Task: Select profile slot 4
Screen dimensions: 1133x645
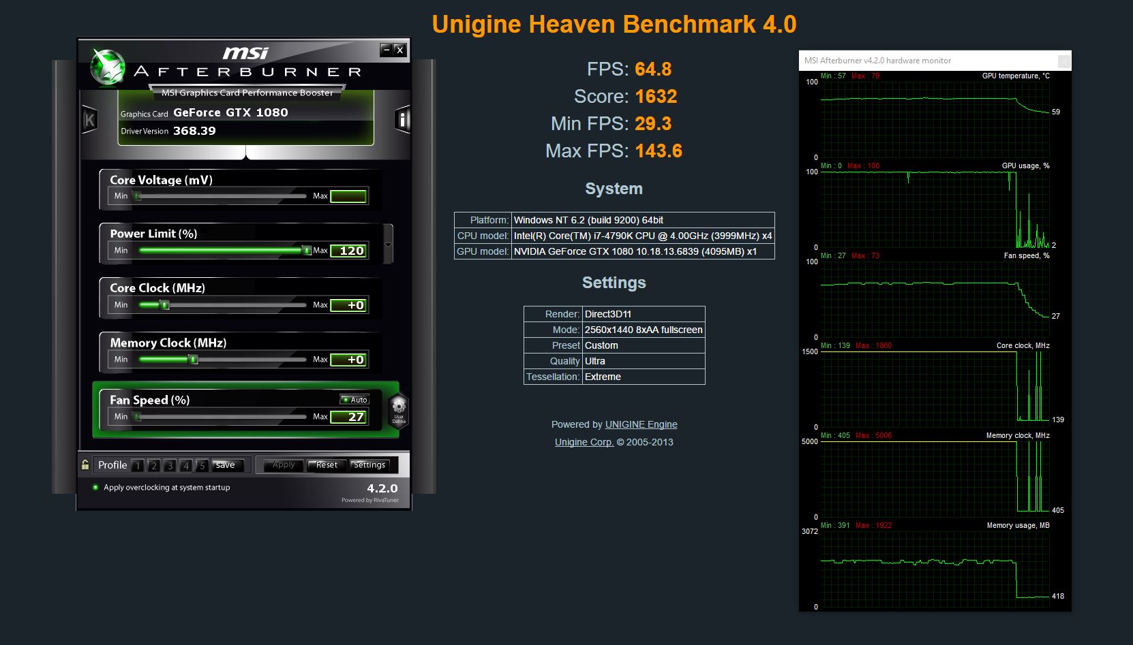Action: (x=186, y=466)
